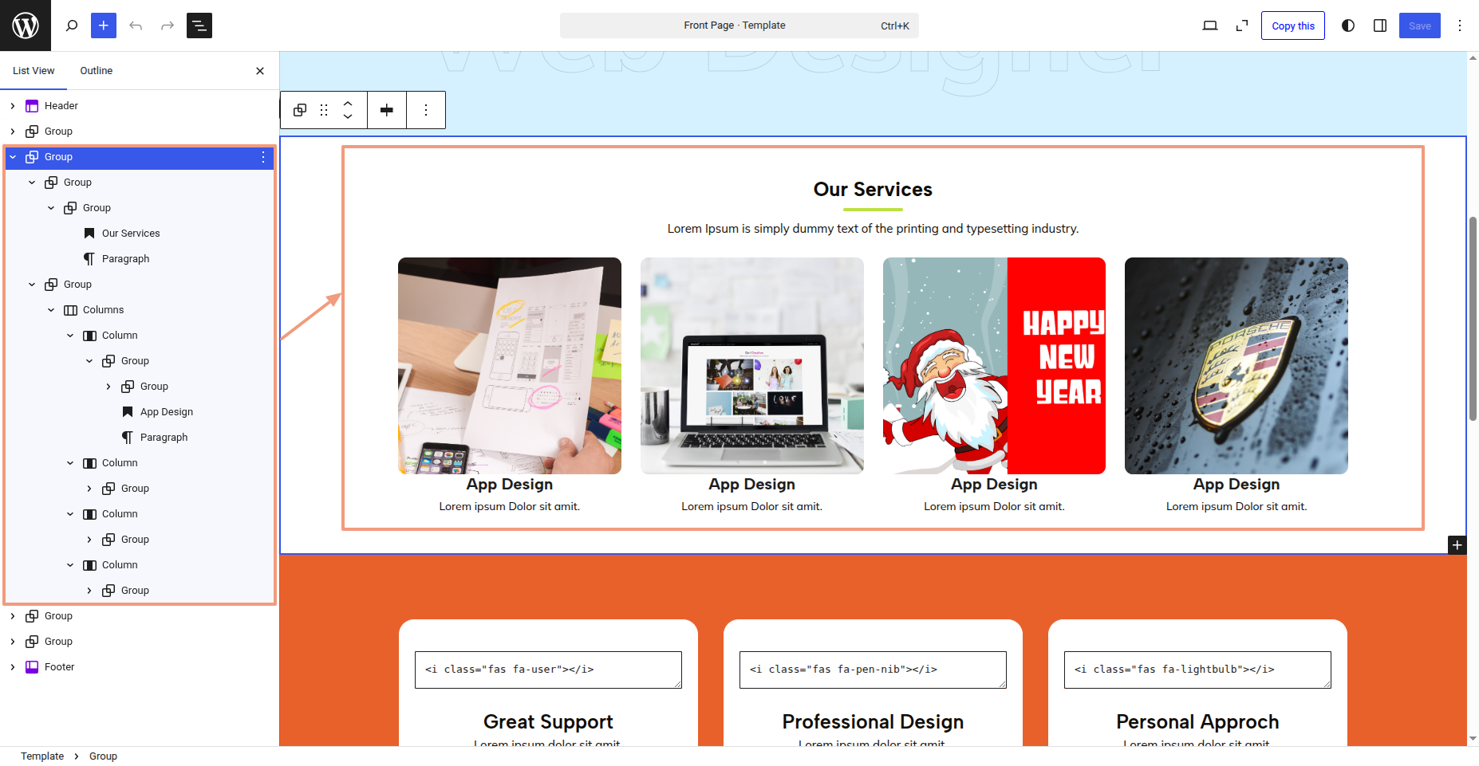1479x766 pixels.
Task: Toggle the List View document overview button
Action: 199,26
